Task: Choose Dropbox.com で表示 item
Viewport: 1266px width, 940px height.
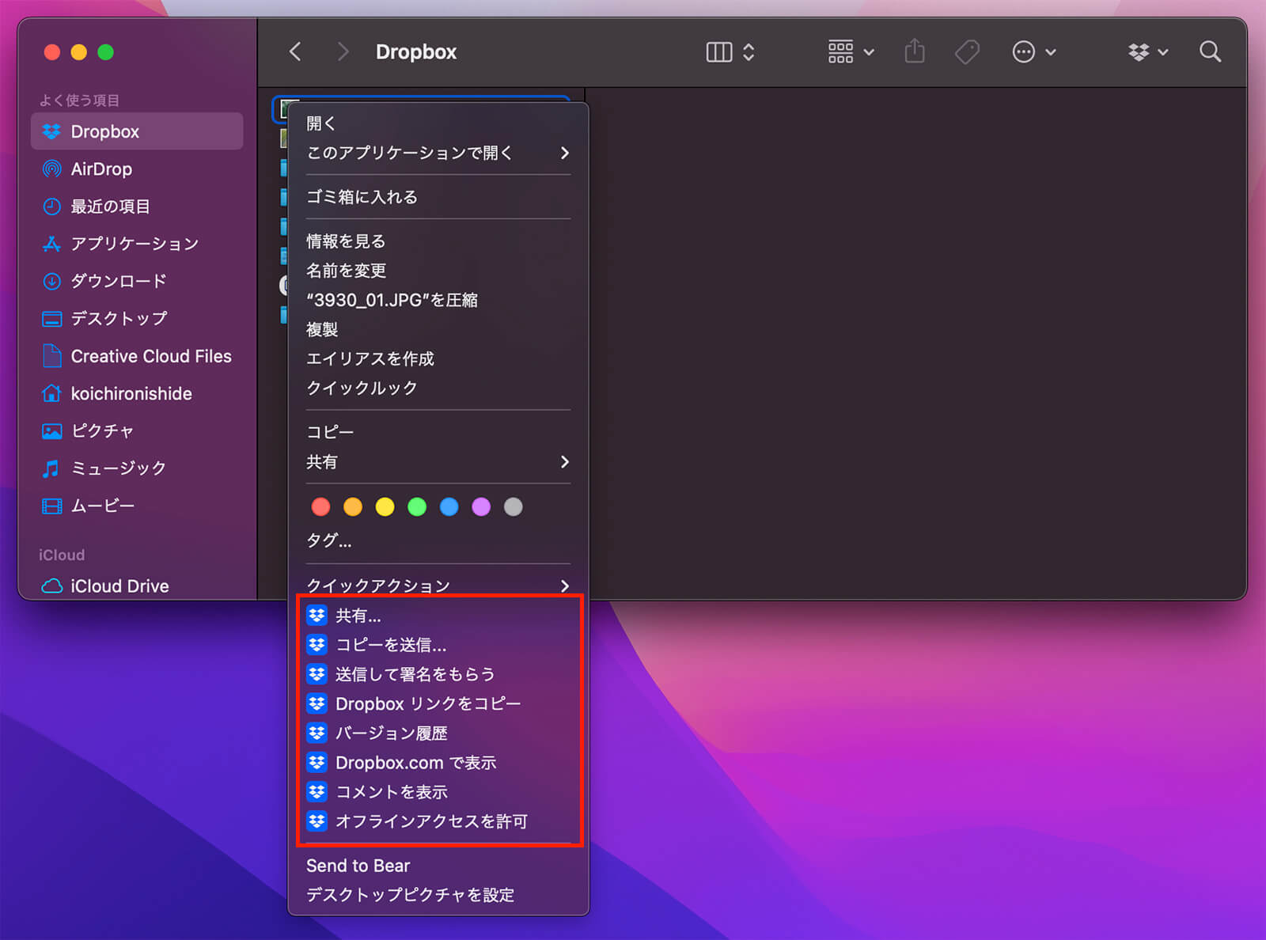Action: click(x=438, y=763)
